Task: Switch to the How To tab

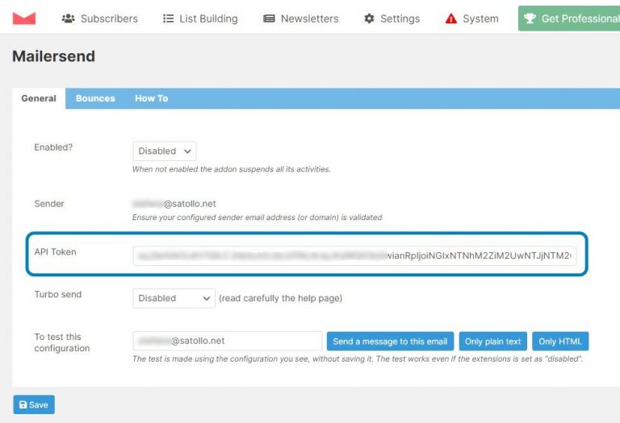Action: click(x=152, y=98)
